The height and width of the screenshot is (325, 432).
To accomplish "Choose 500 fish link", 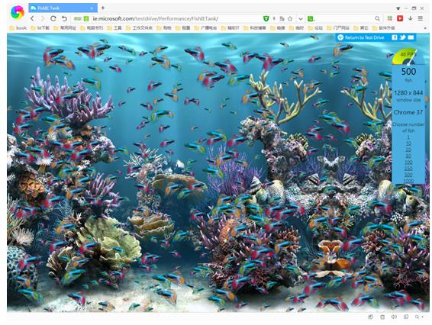I will pyautogui.click(x=408, y=175).
